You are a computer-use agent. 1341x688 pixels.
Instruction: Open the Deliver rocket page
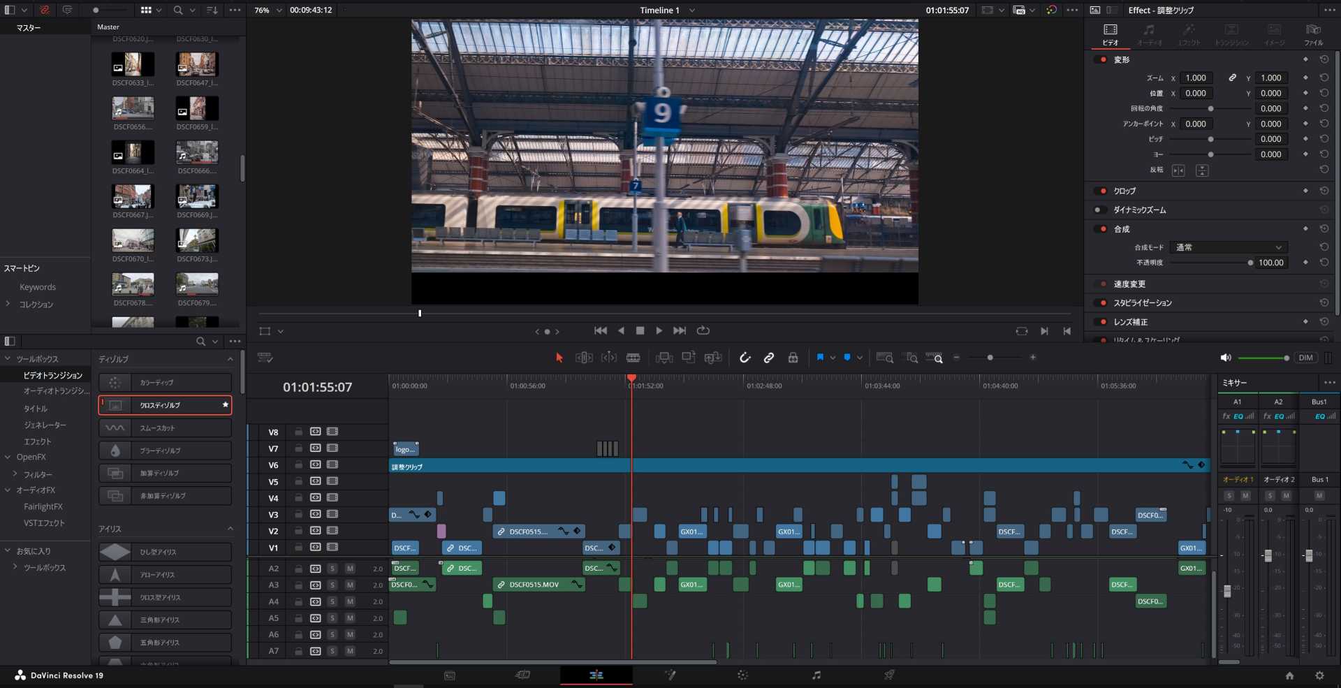tap(889, 675)
